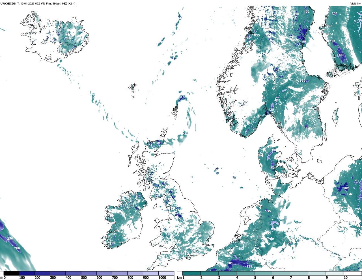Click the '10' label on km scale
Image resolution: width=362 pixels, height=280 pixels.
pos(346,278)
